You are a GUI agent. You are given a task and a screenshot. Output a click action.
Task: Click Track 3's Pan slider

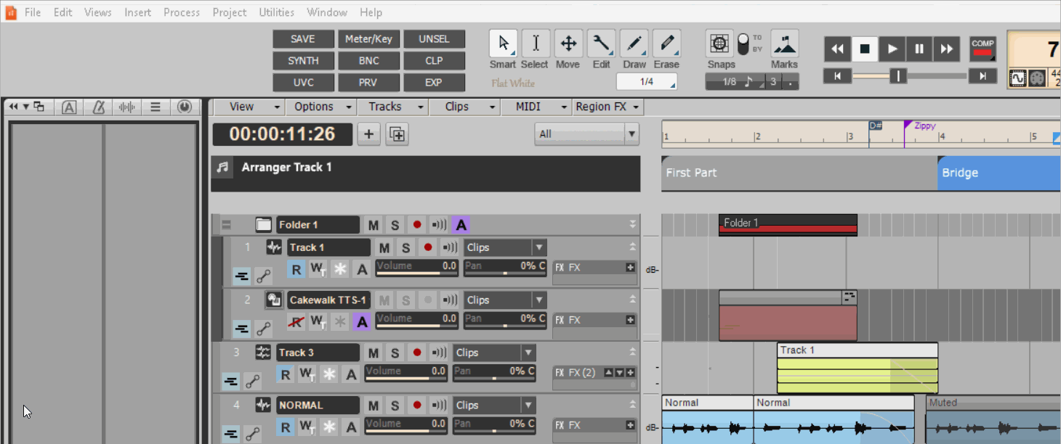pyautogui.click(x=494, y=373)
